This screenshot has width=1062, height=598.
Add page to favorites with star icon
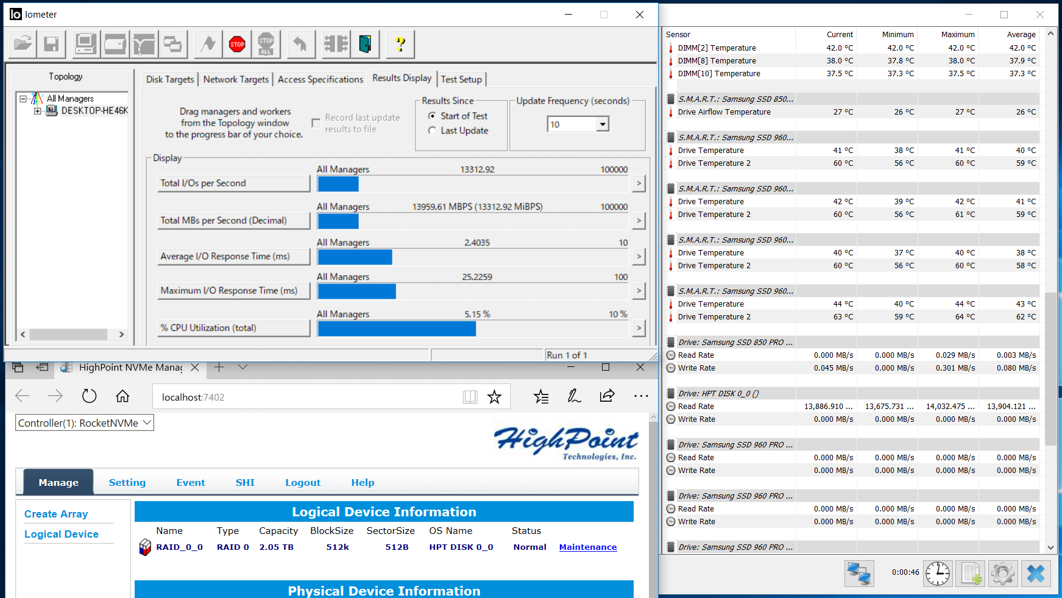coord(494,397)
